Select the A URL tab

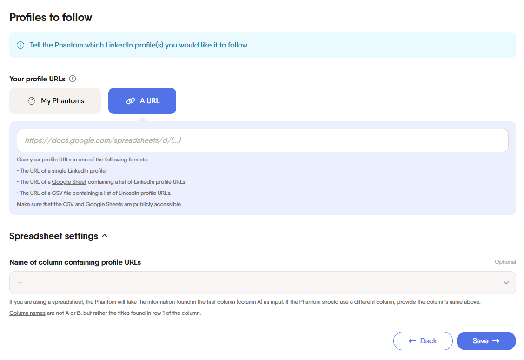[x=142, y=101]
